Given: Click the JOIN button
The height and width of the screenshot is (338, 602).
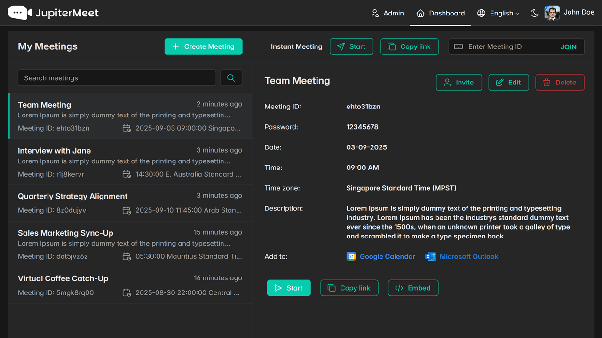Looking at the screenshot, I should pyautogui.click(x=568, y=47).
